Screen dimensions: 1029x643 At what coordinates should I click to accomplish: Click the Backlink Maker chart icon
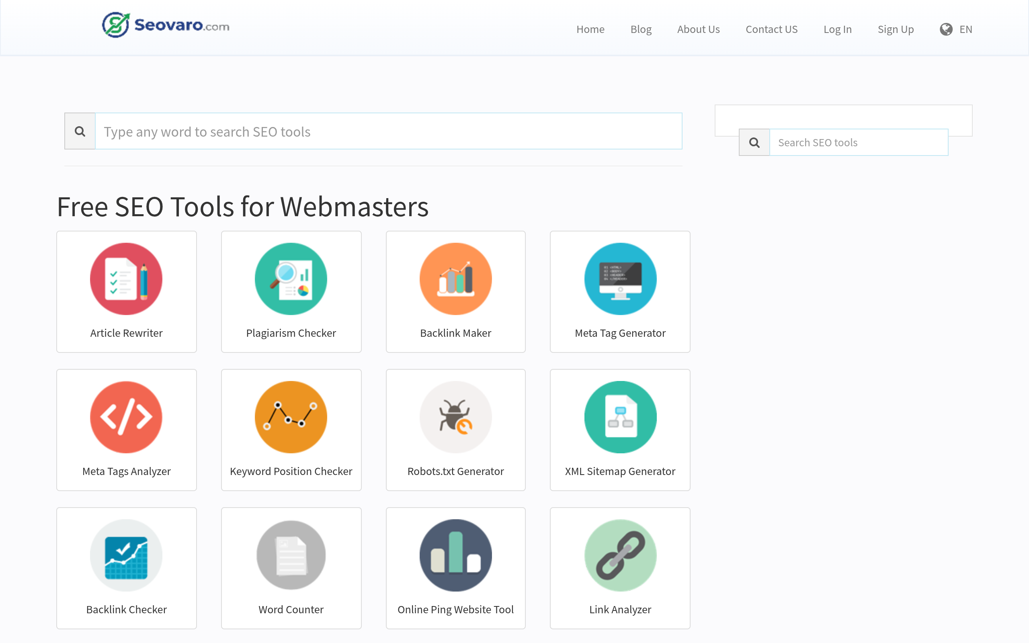click(x=455, y=279)
